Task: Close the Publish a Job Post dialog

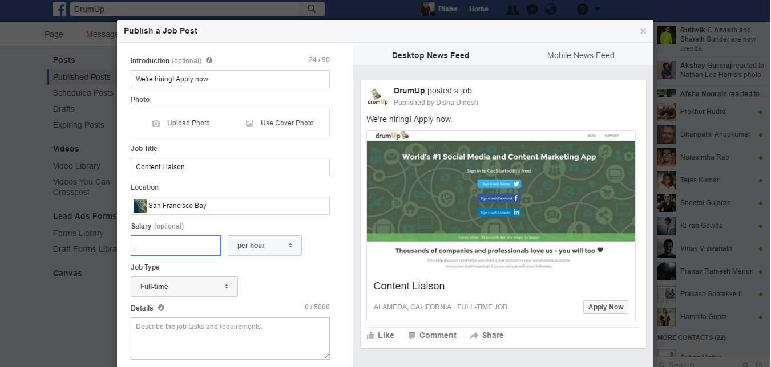Action: point(643,31)
